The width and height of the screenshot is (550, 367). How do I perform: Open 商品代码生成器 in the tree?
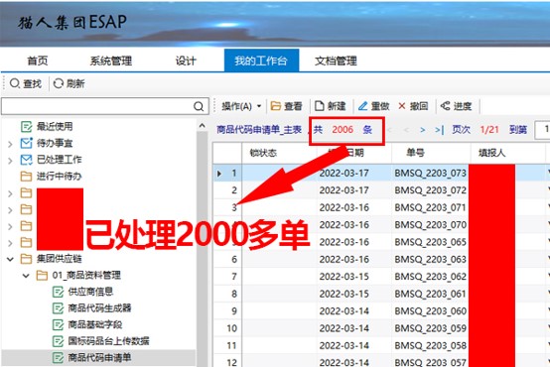tap(99, 308)
